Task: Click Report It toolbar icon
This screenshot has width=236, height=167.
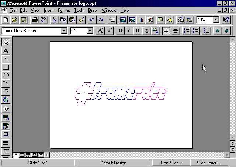Action: 180,19
